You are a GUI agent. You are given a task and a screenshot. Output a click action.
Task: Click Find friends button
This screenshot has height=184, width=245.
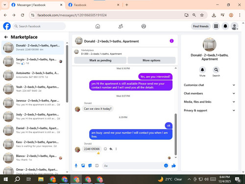(201, 26)
